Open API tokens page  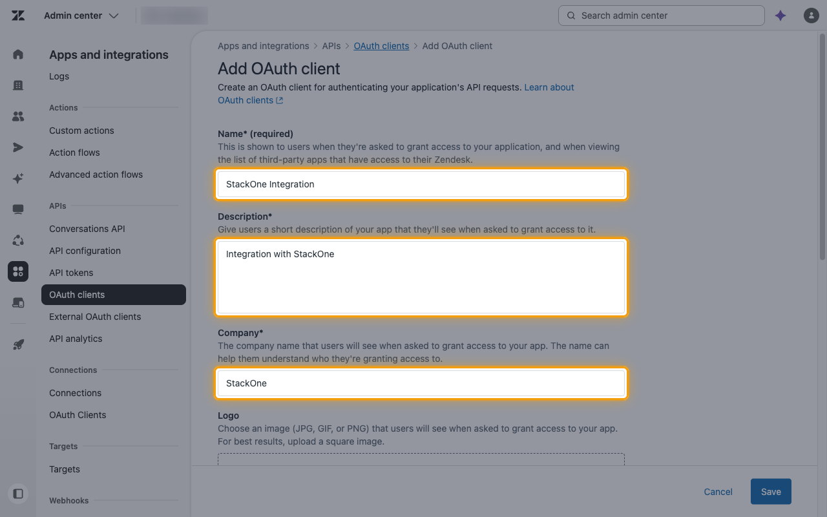click(71, 273)
